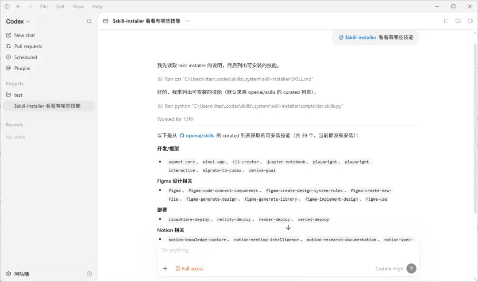Image resolution: width=478 pixels, height=282 pixels.
Task: Start a New chat
Action: [x=24, y=35]
